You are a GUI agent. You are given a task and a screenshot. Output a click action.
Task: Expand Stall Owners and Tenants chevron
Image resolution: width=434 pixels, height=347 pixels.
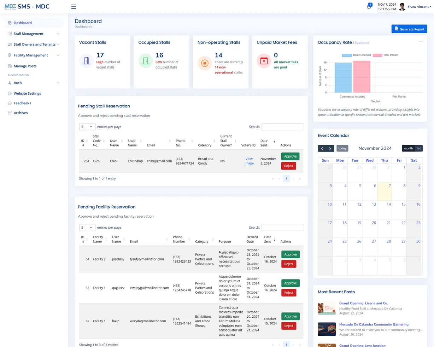coord(58,45)
